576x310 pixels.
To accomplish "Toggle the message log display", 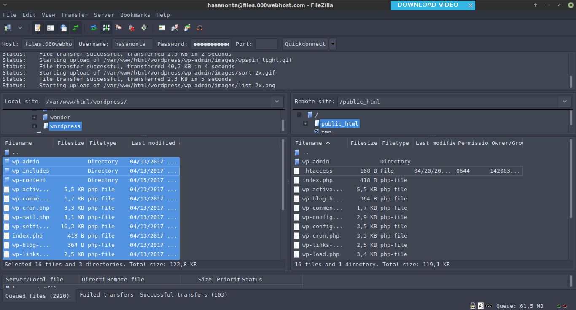I will click(38, 28).
